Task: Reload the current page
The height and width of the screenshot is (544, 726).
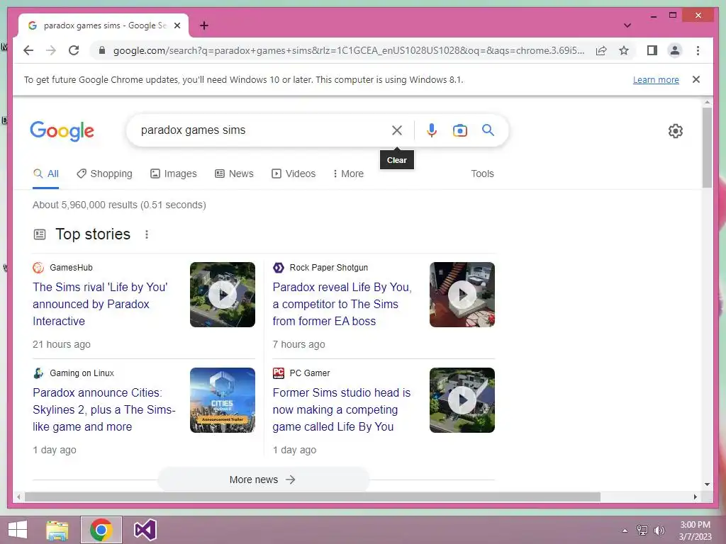Action: click(x=74, y=50)
